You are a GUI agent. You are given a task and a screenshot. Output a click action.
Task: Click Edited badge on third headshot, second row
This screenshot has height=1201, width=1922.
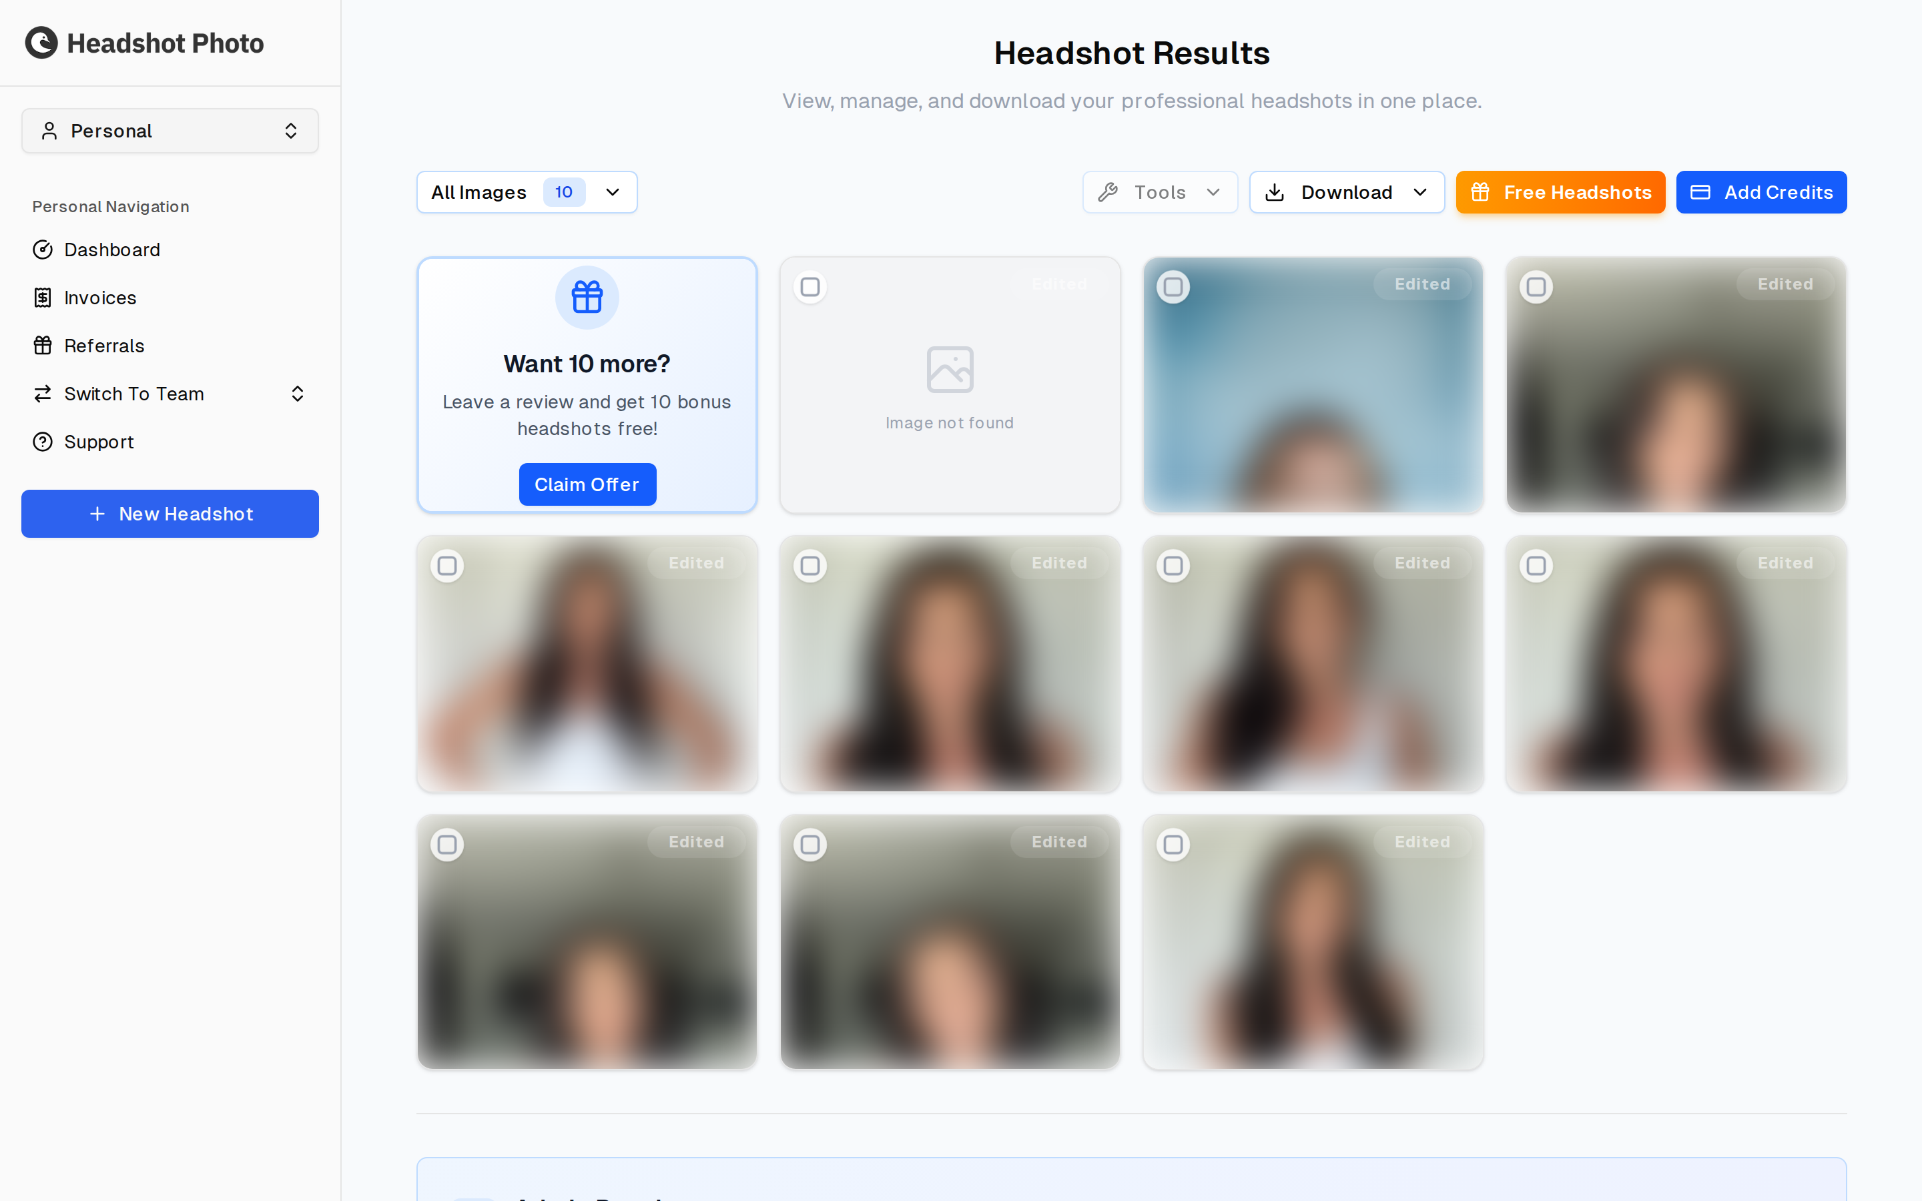[x=1421, y=563]
